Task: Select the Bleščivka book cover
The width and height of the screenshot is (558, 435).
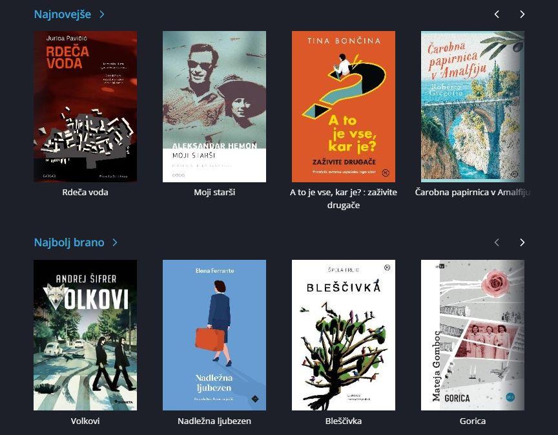Action: (x=344, y=335)
